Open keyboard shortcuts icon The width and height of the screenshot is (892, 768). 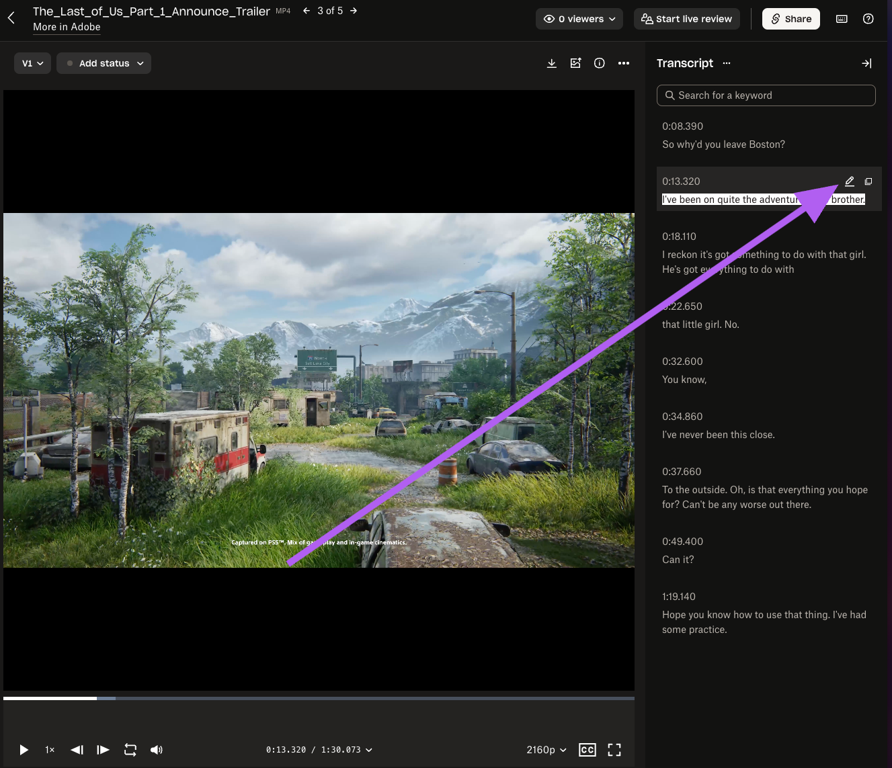[x=842, y=19]
